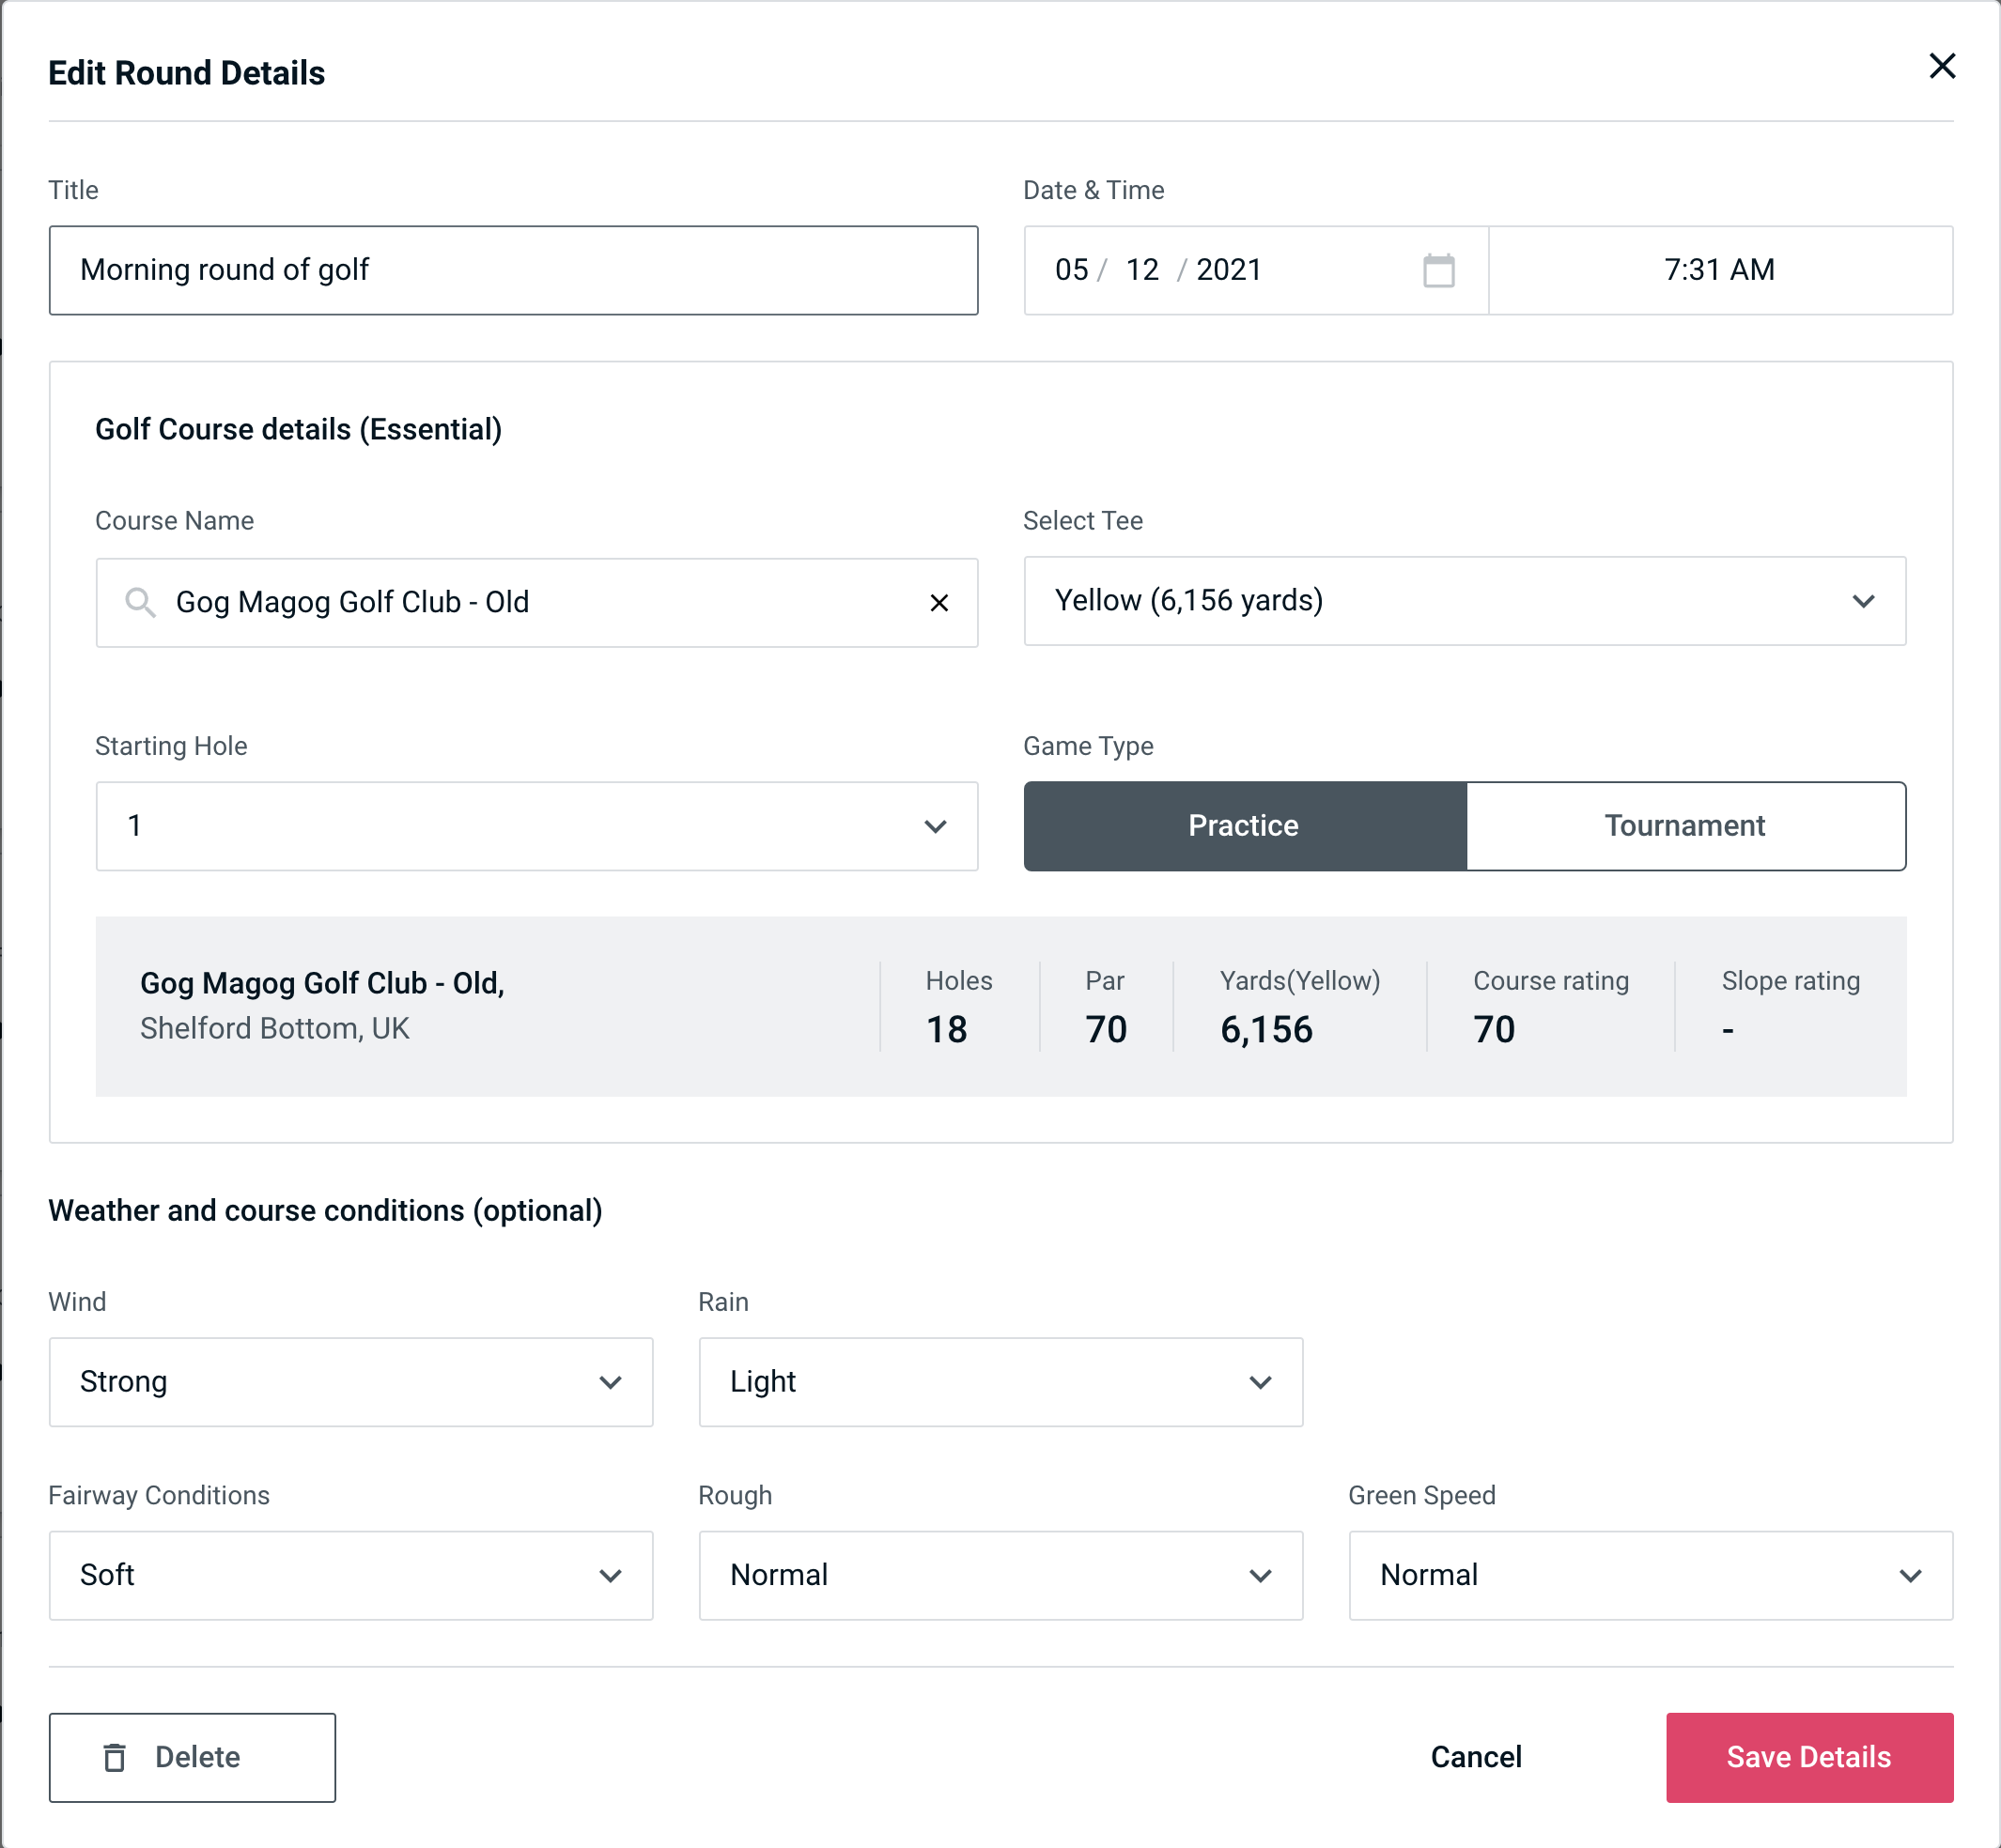
Task: Click Save Details button
Action: (1807, 1758)
